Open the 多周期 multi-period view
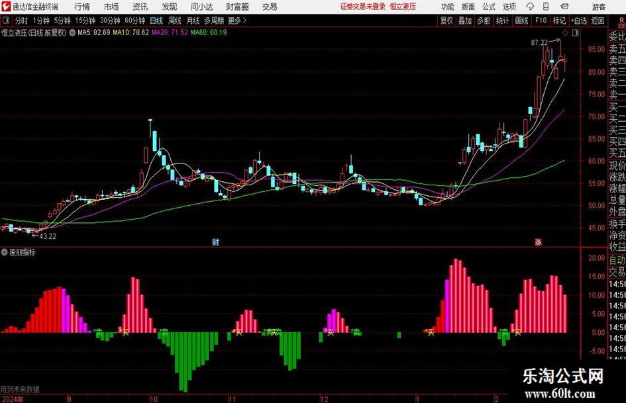 coord(214,21)
